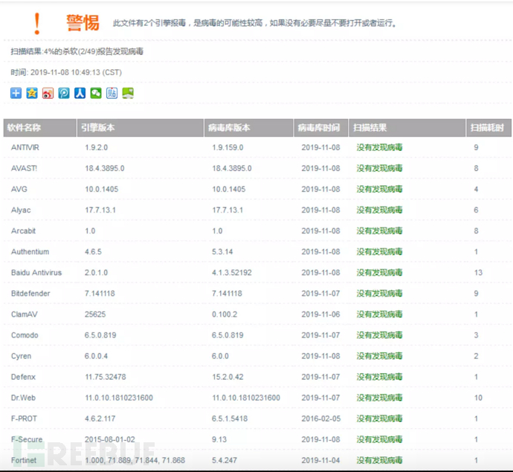Share to Renren with the 人 icon
The width and height of the screenshot is (513, 472).
click(x=80, y=93)
